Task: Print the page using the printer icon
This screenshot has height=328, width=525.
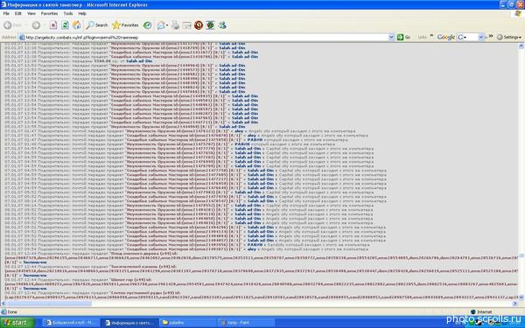Action: pos(176,25)
